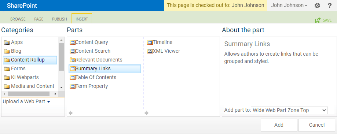This screenshot has height=134, width=337.
Task: Click the Term Property web part icon
Action: point(73,86)
